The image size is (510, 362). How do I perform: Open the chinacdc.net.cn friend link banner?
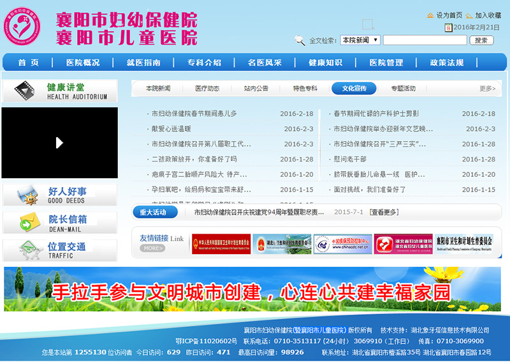coord(343,244)
